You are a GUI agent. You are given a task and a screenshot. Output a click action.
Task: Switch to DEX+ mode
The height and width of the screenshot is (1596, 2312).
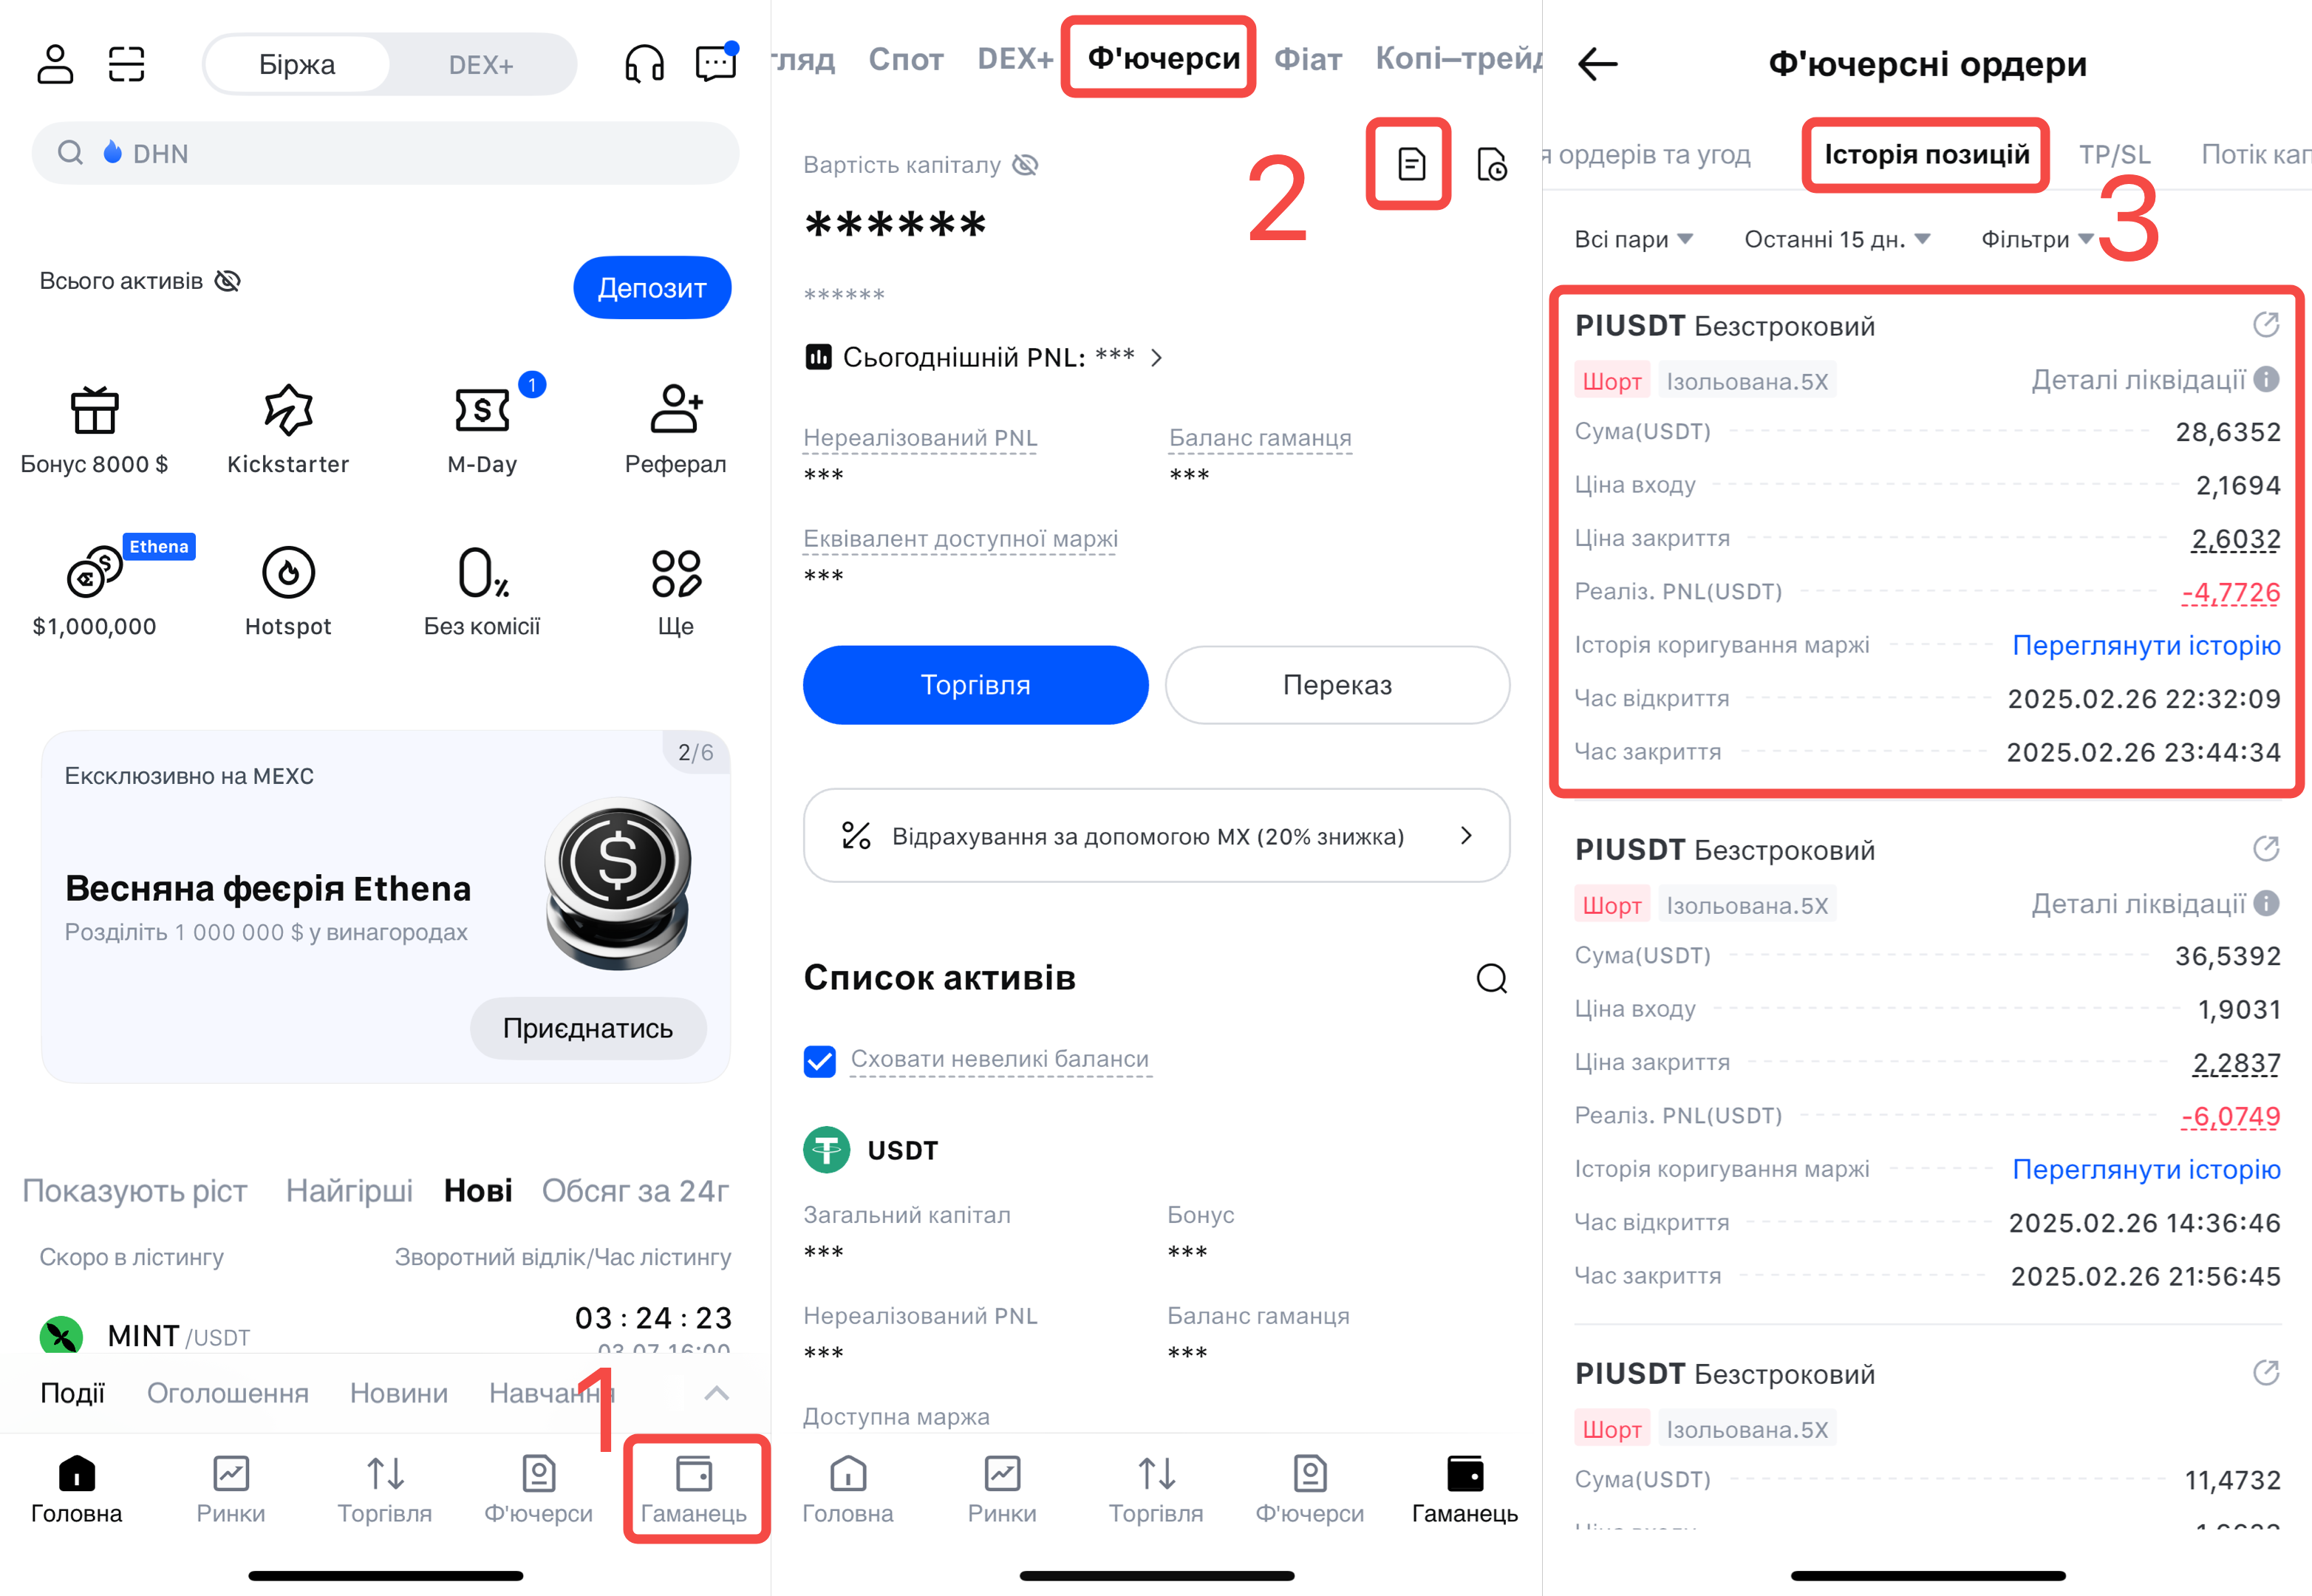(481, 65)
